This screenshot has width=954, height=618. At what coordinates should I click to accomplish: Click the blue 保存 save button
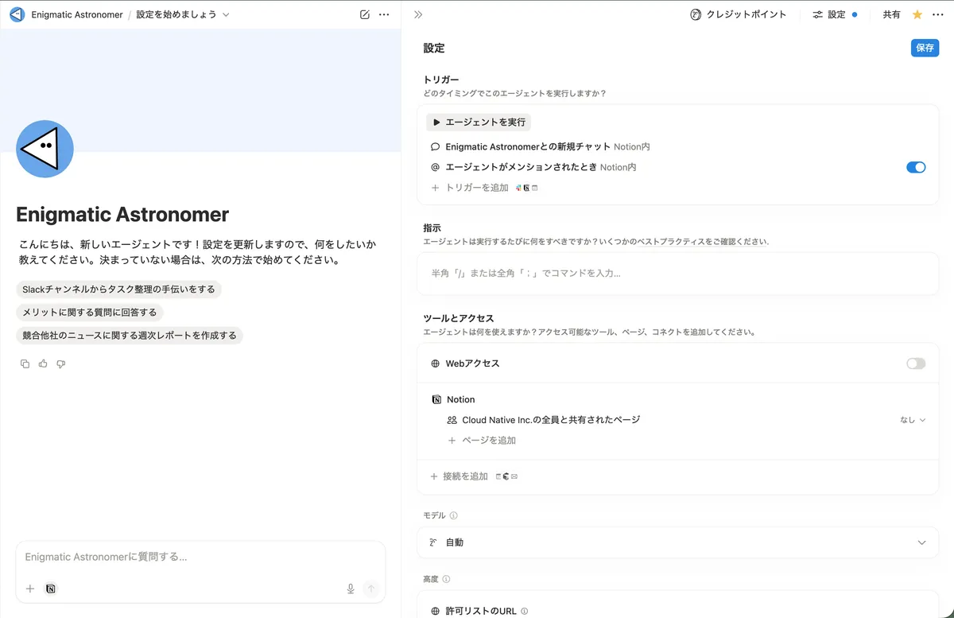pyautogui.click(x=925, y=48)
